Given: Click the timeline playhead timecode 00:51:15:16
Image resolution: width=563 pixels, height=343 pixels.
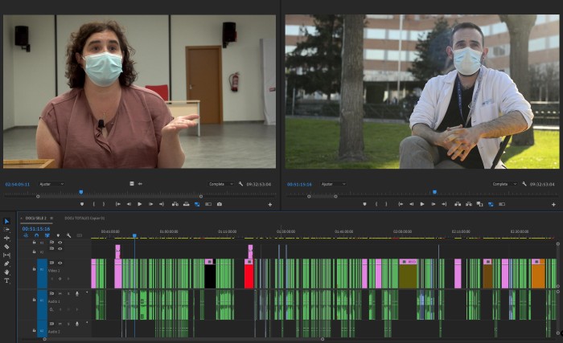Looking at the screenshot, I should click(x=37, y=228).
